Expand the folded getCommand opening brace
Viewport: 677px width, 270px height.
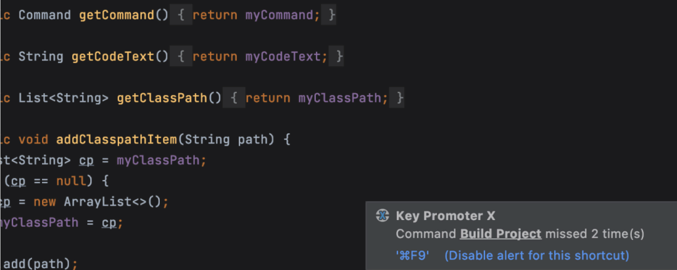(x=181, y=15)
